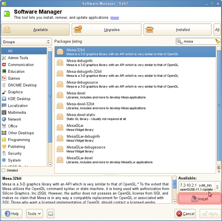Screen dimensions: 222x221
Task: Switch to the Upgrades tab
Action: tap(107, 30)
